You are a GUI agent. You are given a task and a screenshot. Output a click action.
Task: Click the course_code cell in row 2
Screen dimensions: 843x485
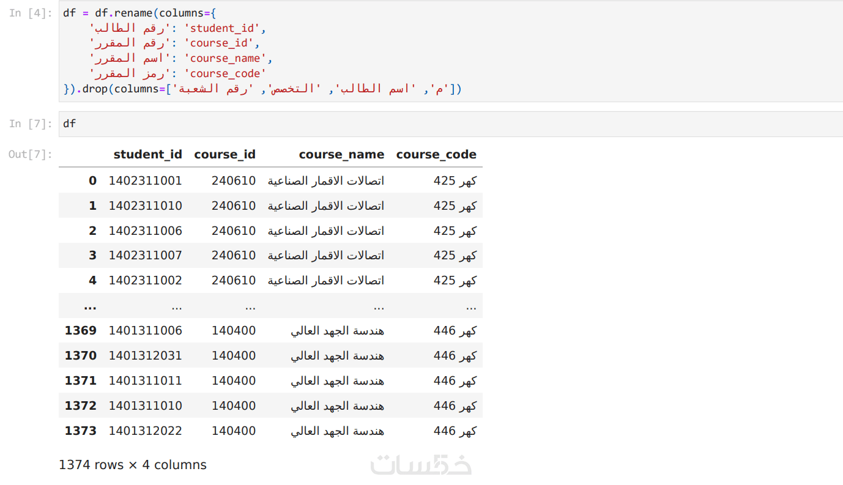tap(455, 231)
